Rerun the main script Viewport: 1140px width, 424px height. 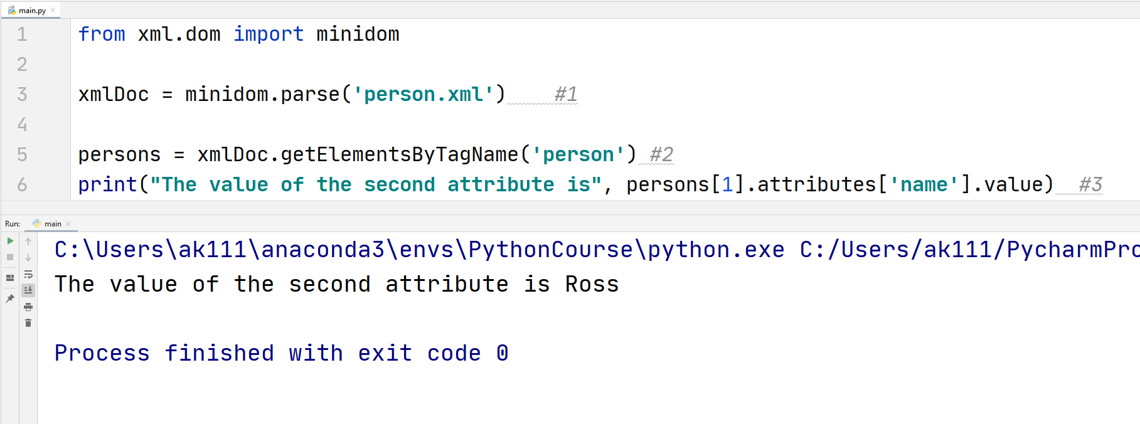10,241
